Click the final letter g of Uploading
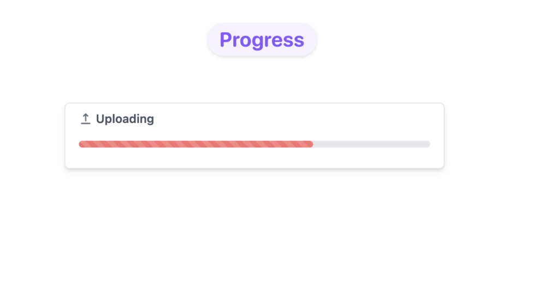Screen dimensions: 549x290 tap(150, 120)
